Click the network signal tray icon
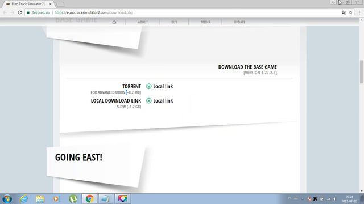This screenshot has height=204, width=364. coord(328,199)
